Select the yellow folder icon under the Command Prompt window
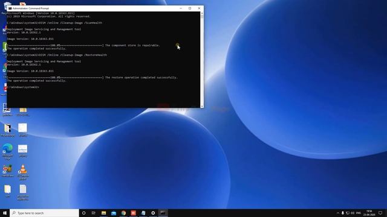This screenshot has height=217, width=387. click(x=23, y=112)
